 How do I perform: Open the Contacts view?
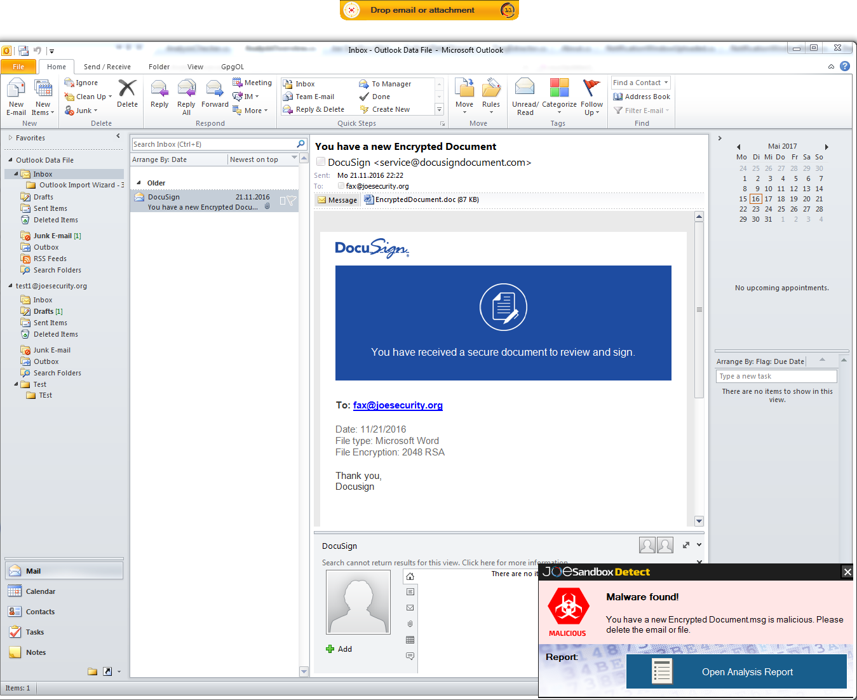click(x=64, y=612)
